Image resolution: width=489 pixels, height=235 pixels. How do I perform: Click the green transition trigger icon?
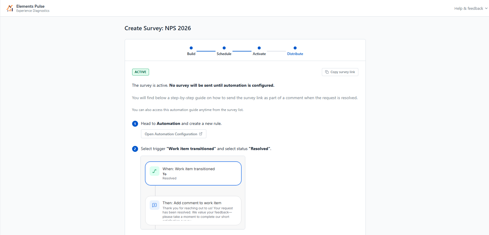[x=154, y=171]
